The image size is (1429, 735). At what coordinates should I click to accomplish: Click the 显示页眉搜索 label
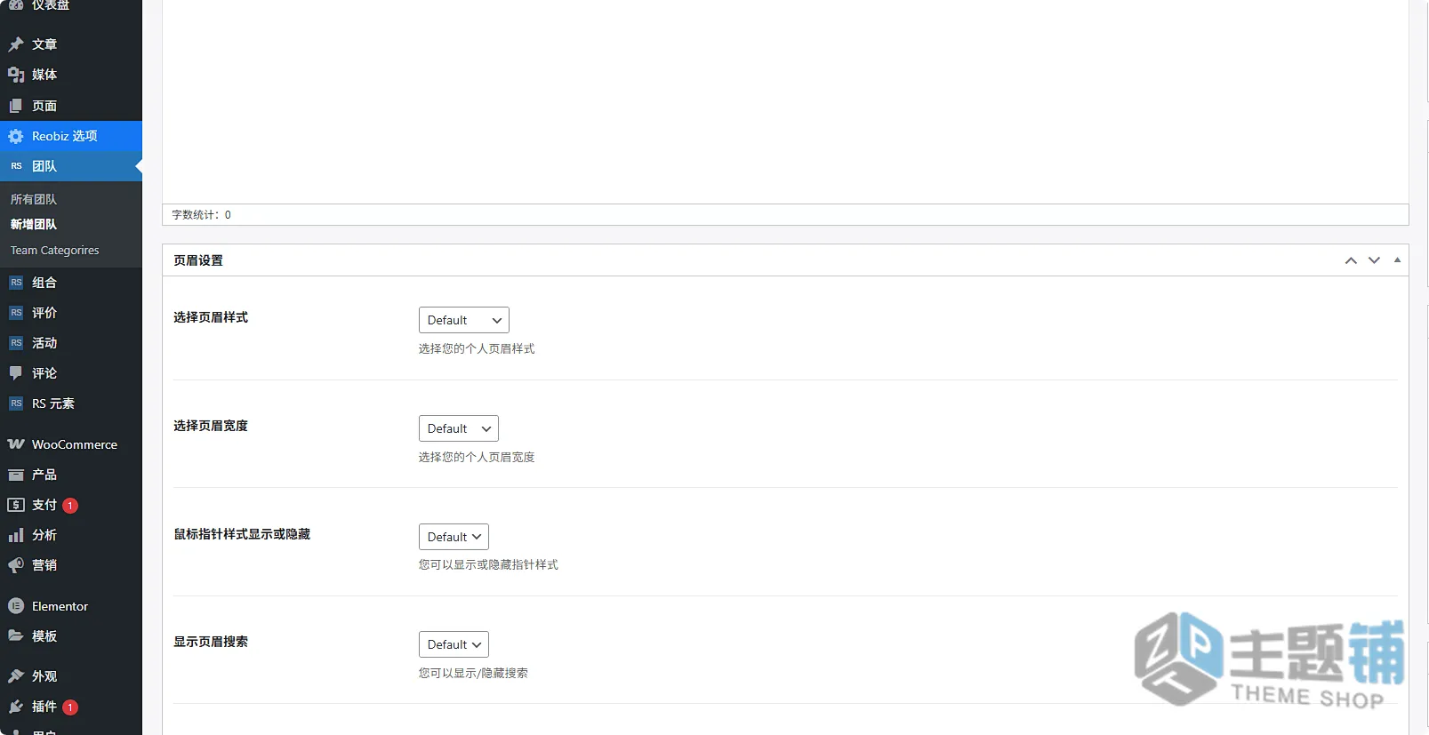pos(211,642)
